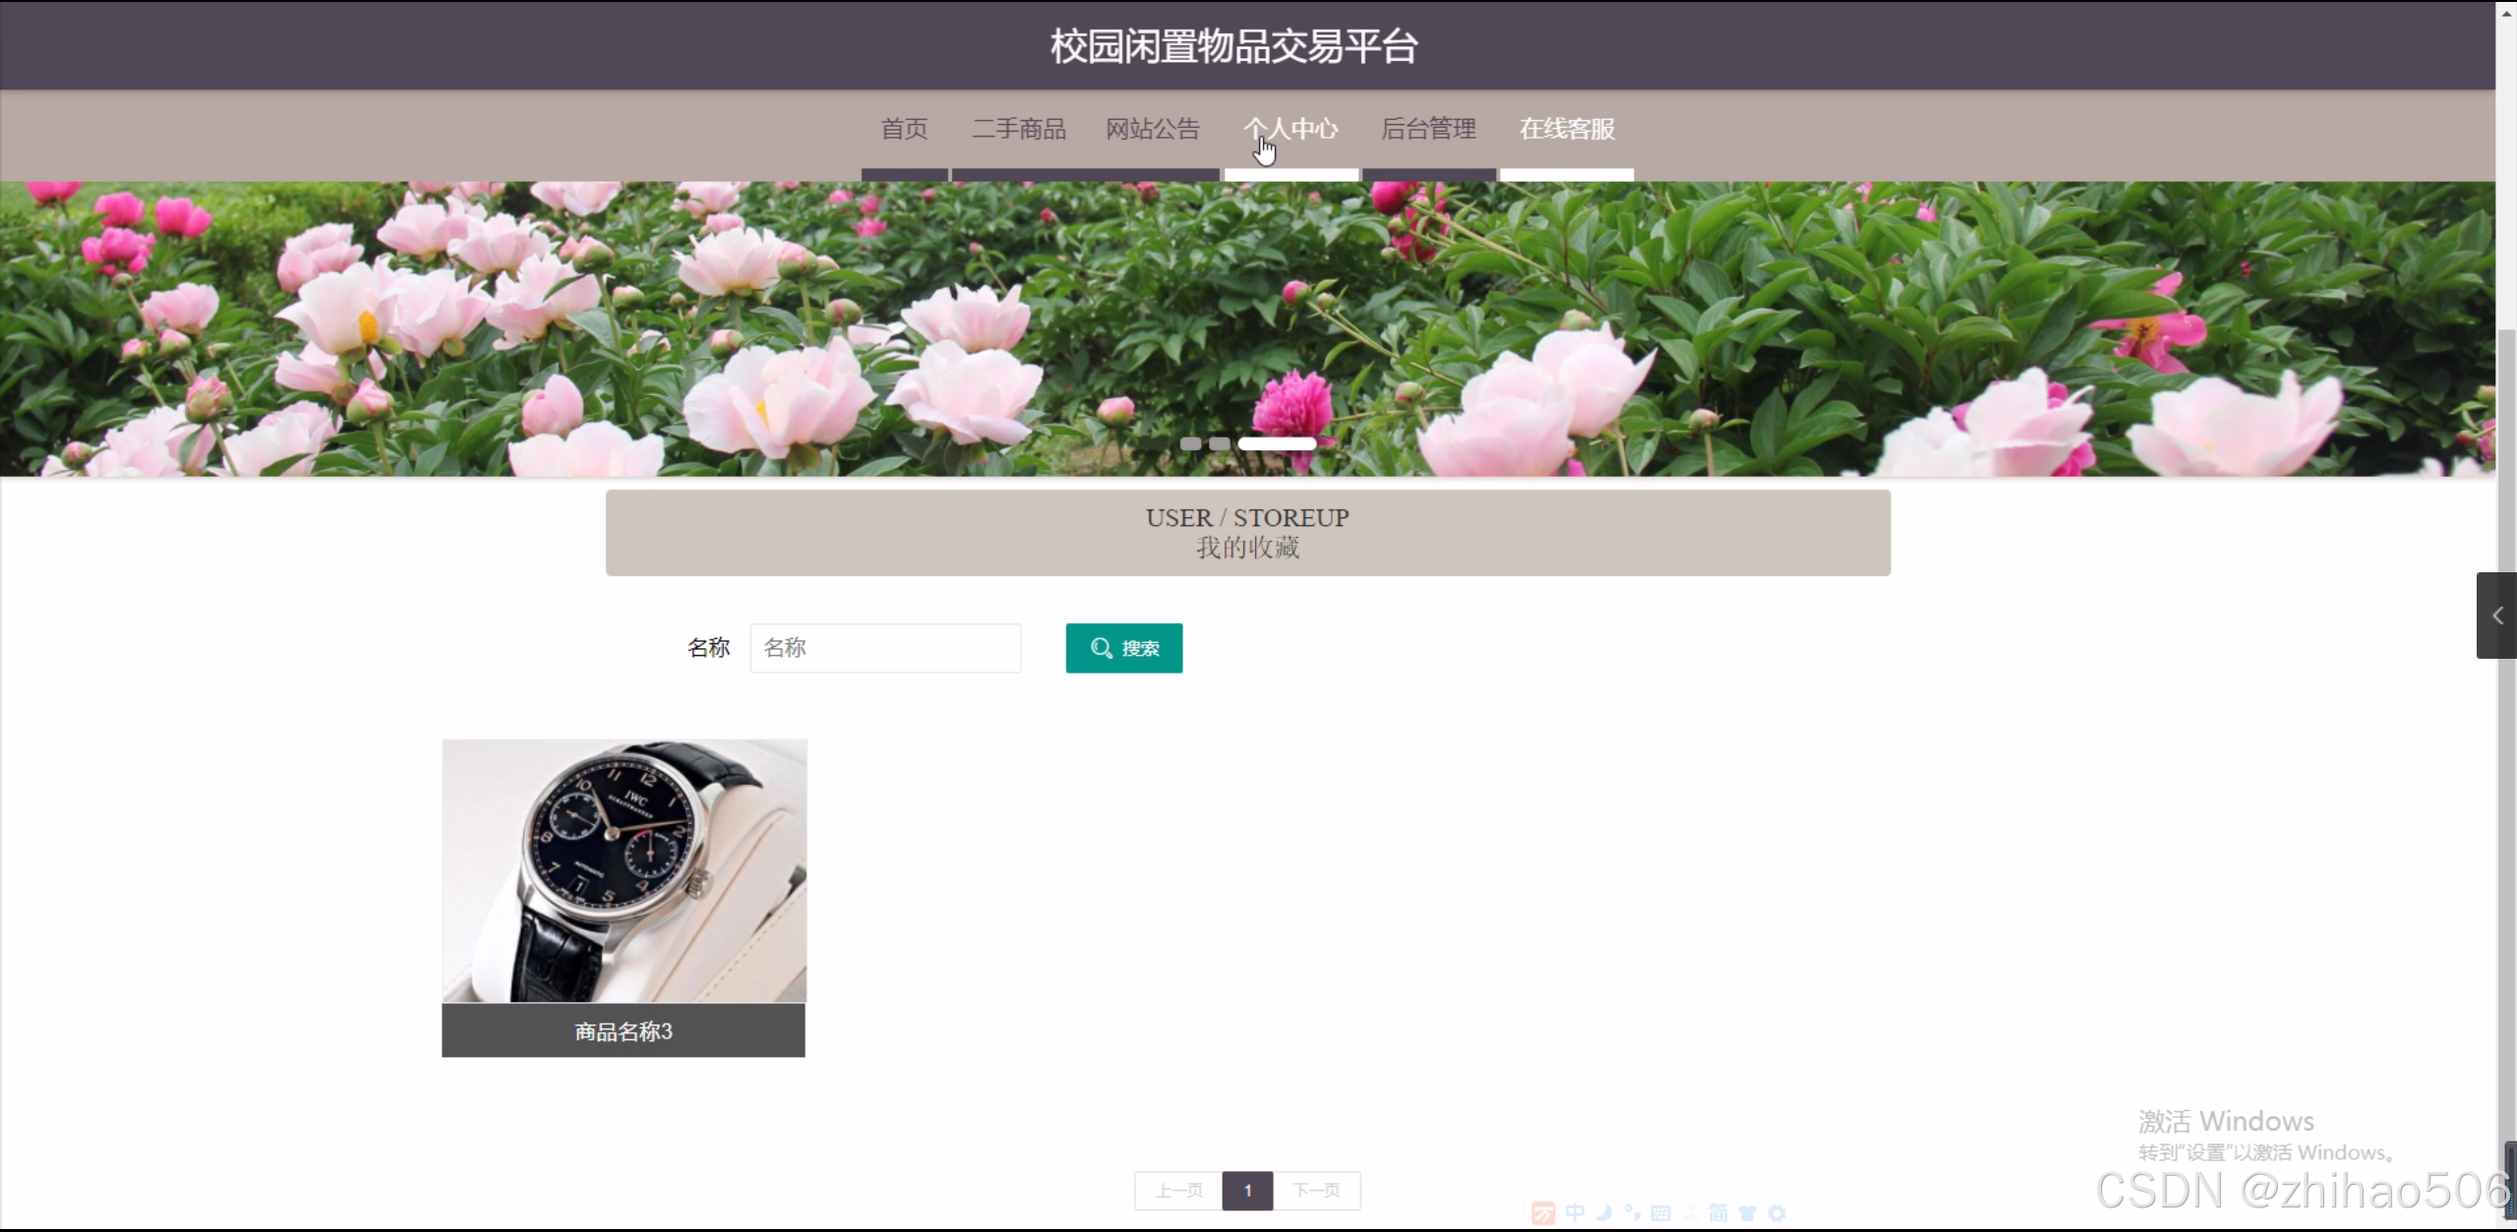Toggle the IME punctuation mode icon
The height and width of the screenshot is (1232, 2517).
(x=1633, y=1212)
